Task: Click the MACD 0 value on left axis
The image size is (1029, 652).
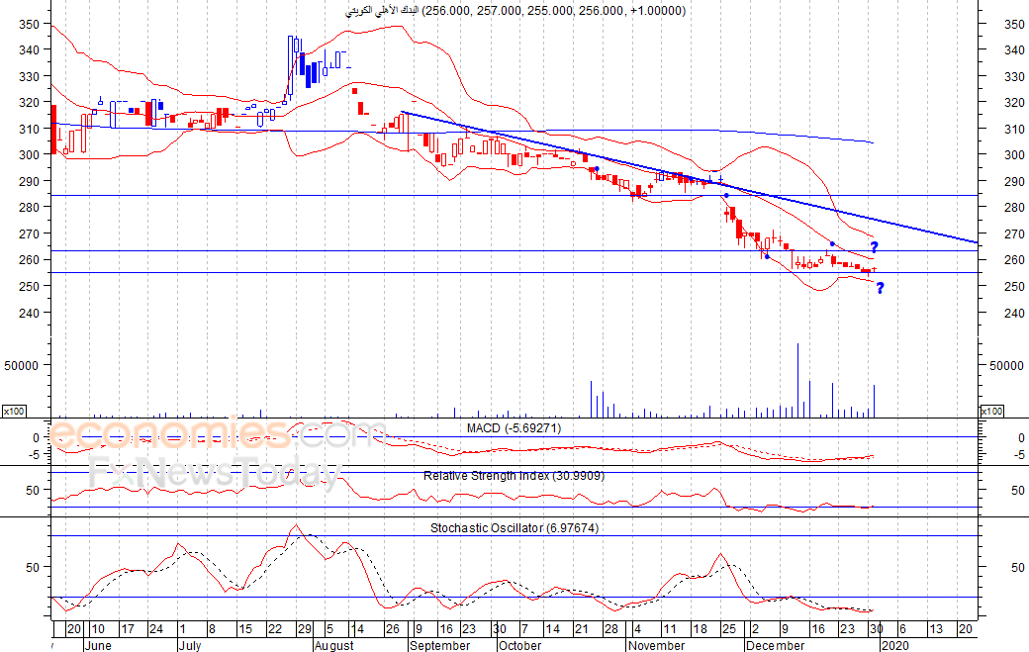Action: click(36, 437)
